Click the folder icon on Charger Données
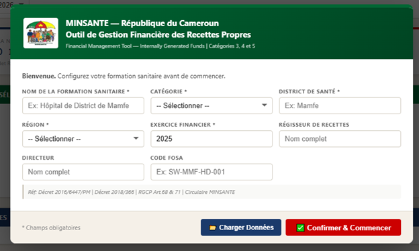Image resolution: width=419 pixels, height=251 pixels. (212, 228)
